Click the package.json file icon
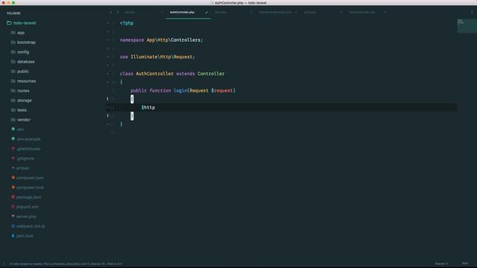 click(13, 197)
